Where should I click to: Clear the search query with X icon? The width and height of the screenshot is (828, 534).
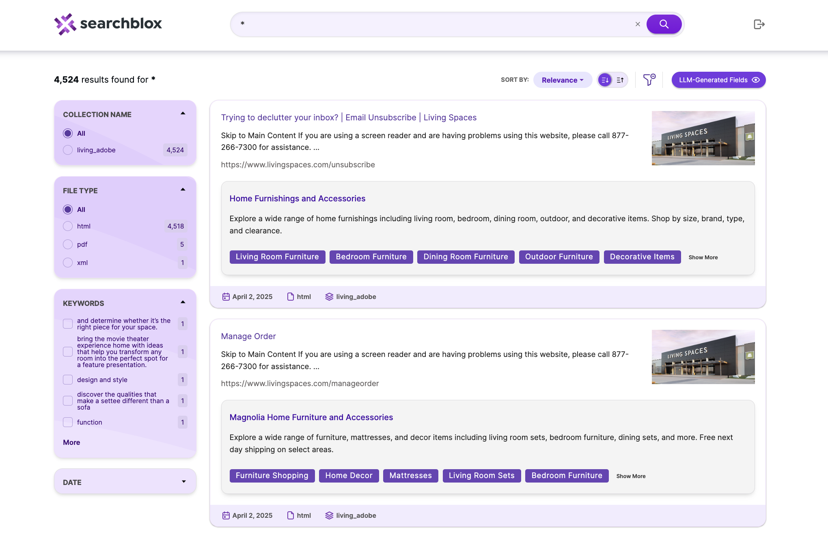click(x=638, y=24)
